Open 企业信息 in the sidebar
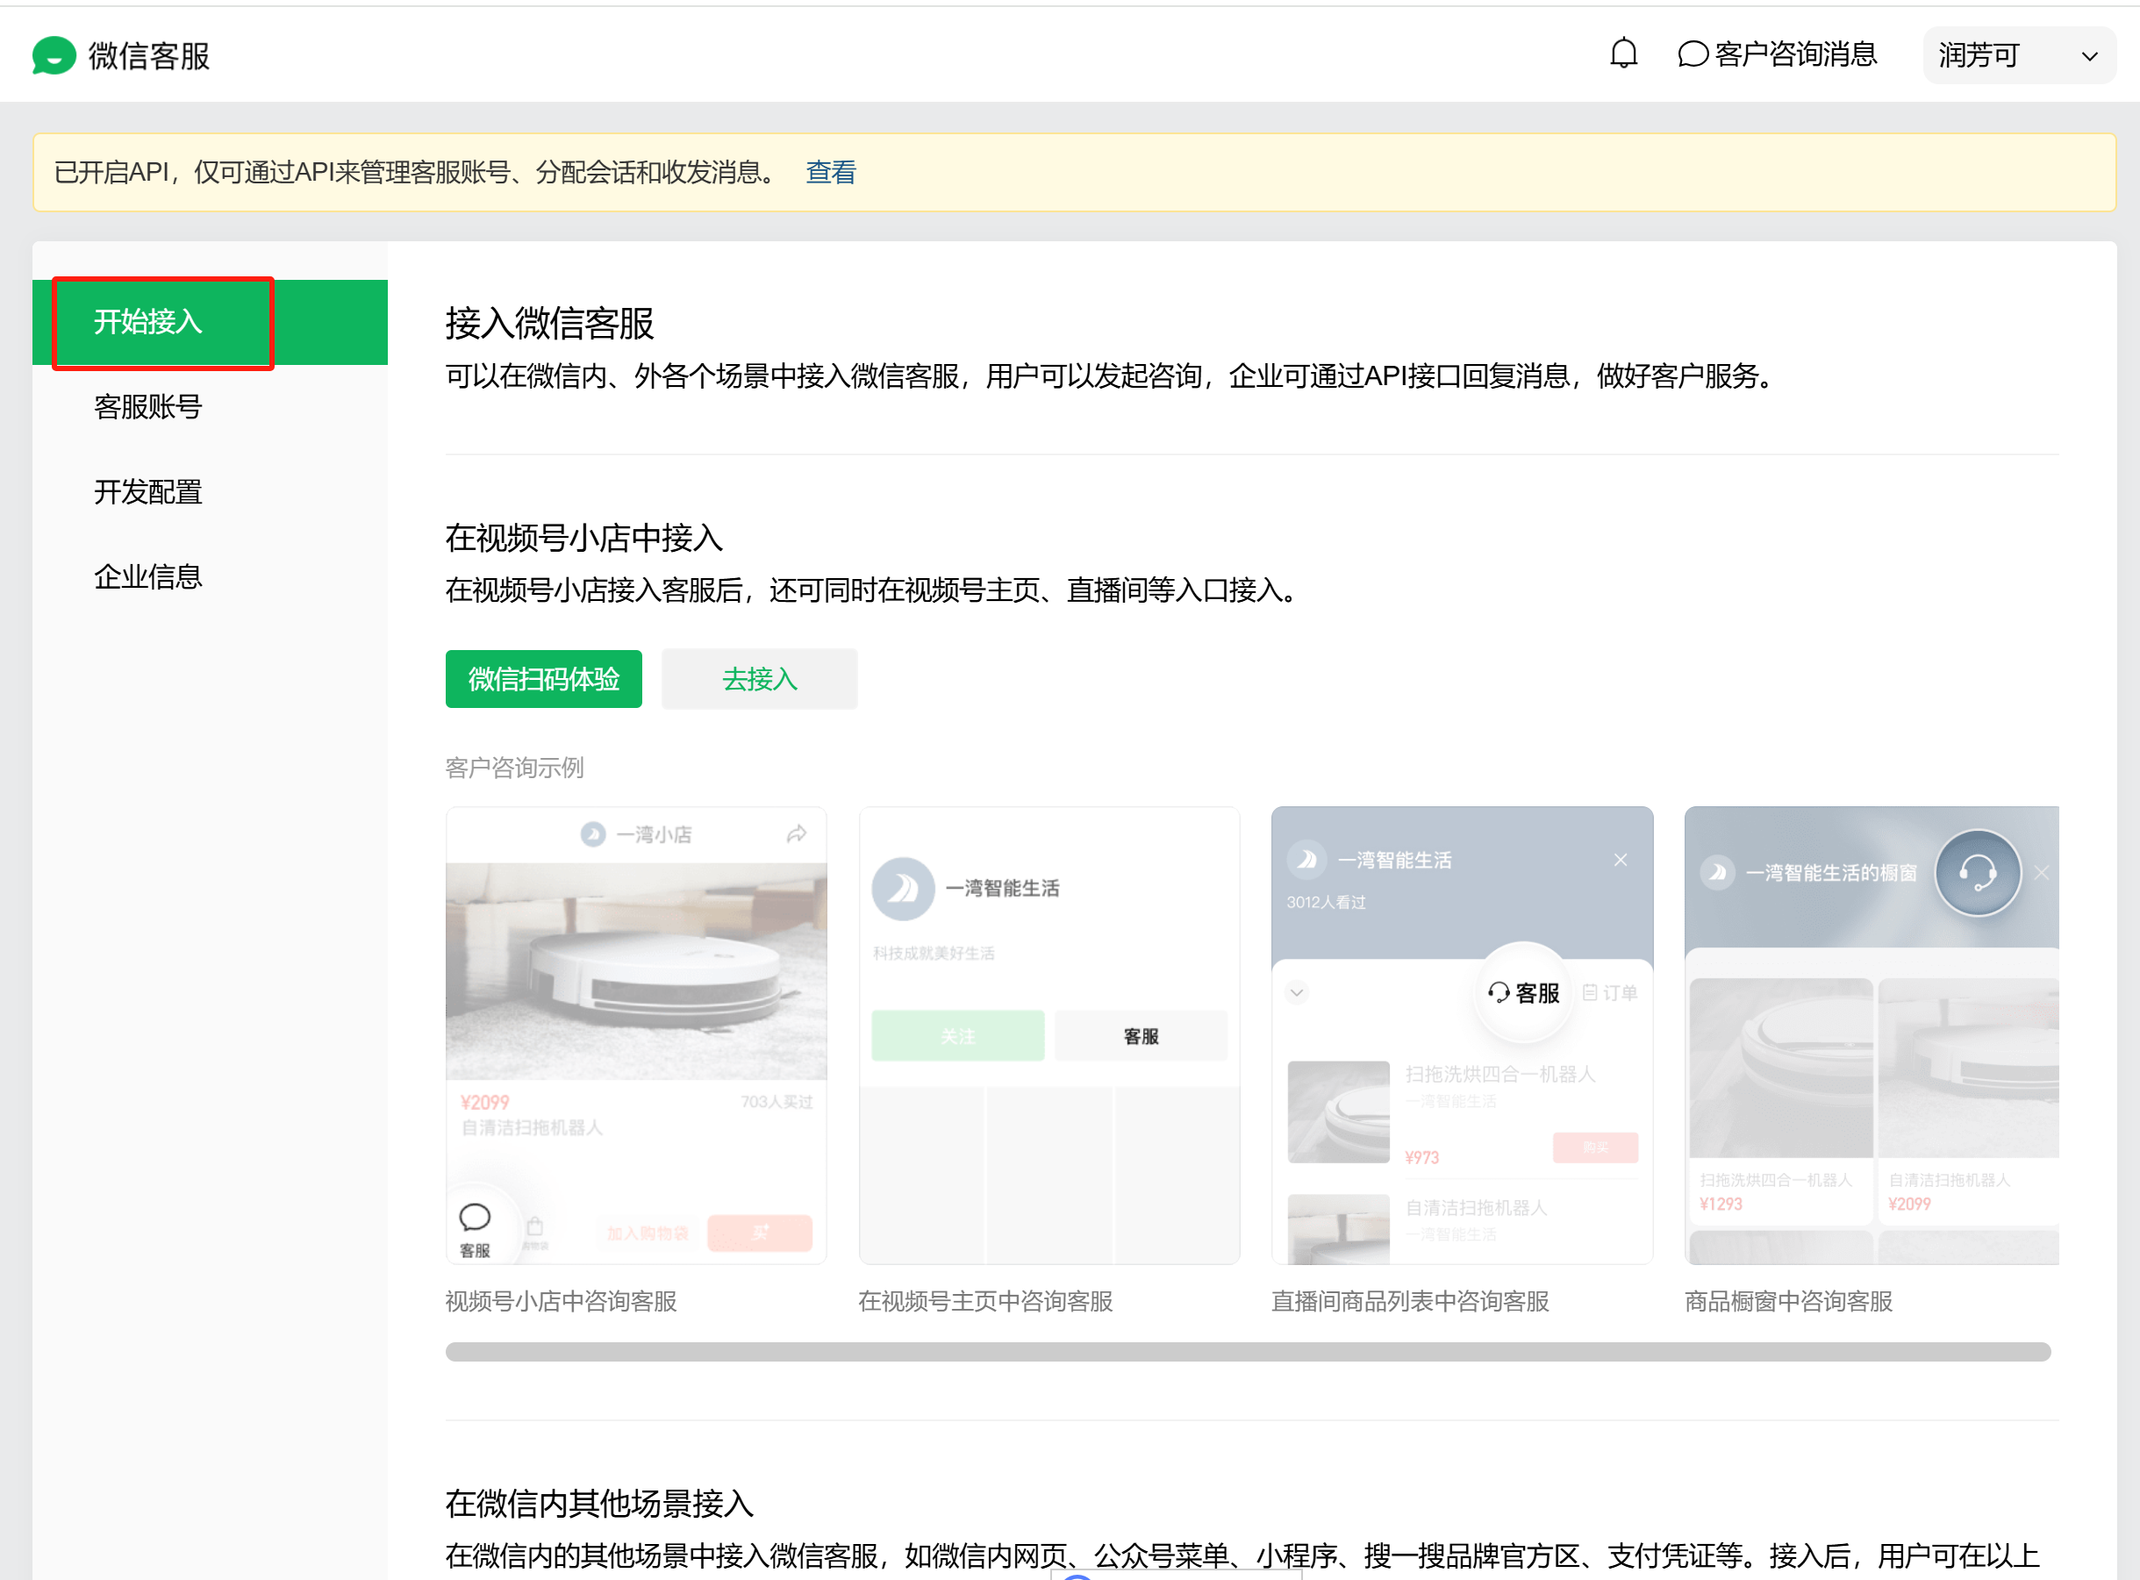 [148, 576]
